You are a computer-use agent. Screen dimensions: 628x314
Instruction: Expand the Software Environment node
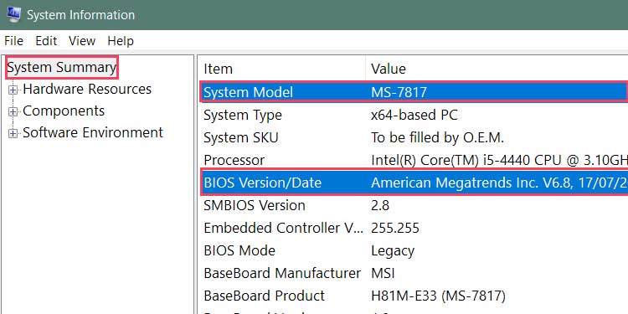[x=13, y=133]
